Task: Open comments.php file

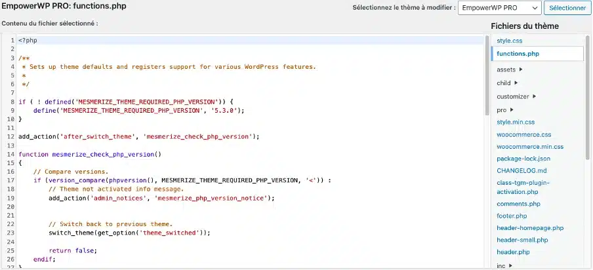Action: [x=518, y=204]
